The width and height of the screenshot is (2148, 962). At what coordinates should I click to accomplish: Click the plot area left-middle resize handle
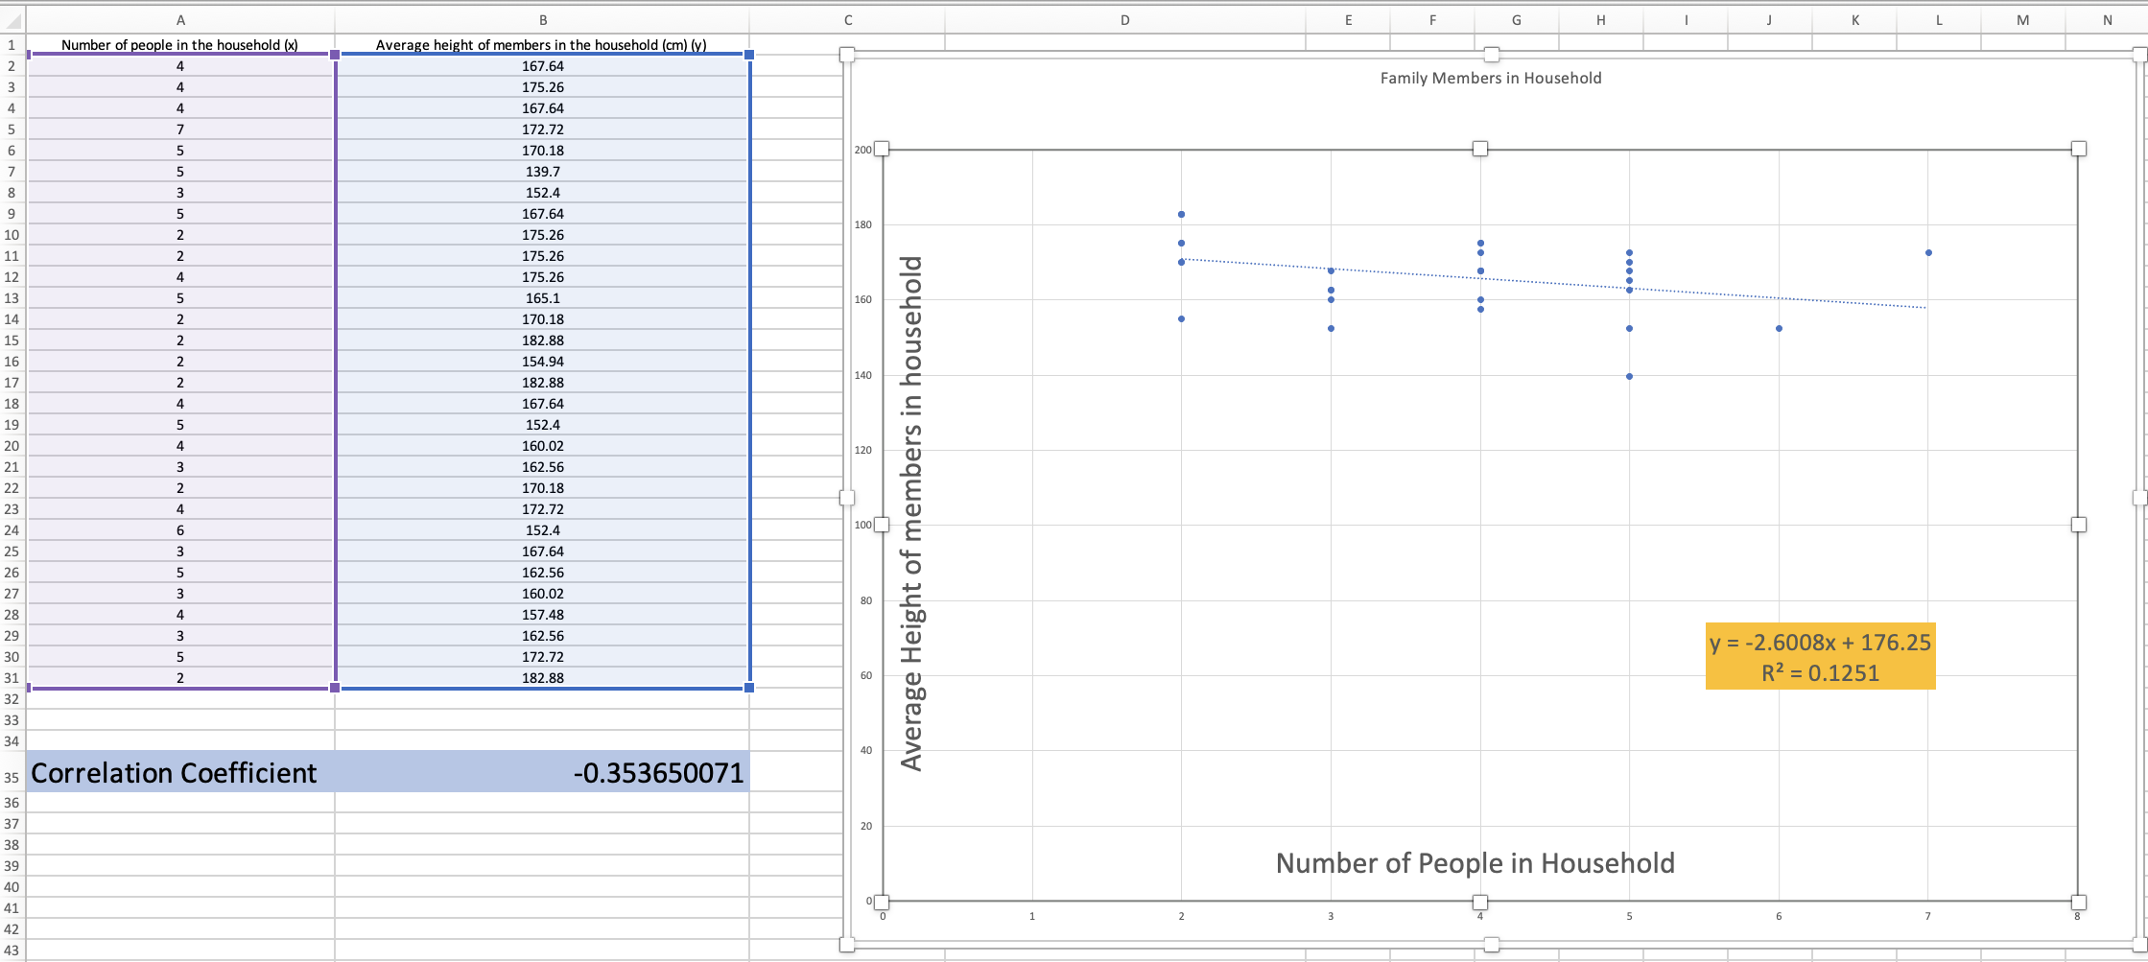(x=882, y=525)
